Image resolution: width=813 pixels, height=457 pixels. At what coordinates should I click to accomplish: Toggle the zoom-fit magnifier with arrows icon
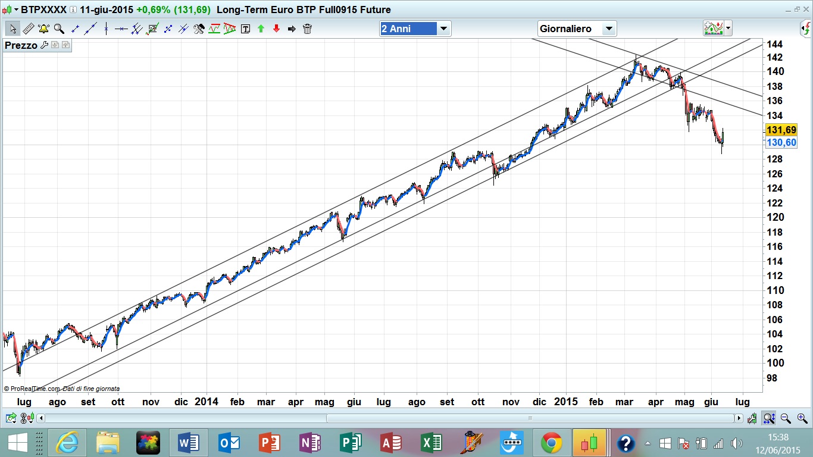pyautogui.click(x=769, y=418)
